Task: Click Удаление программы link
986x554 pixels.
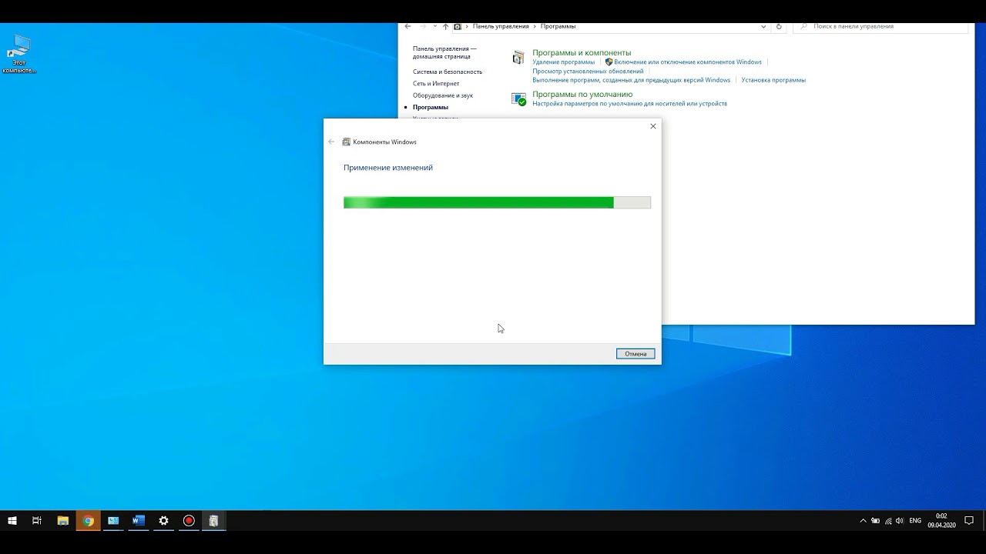Action: tap(563, 62)
